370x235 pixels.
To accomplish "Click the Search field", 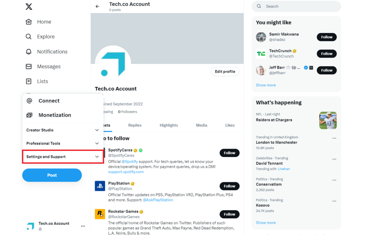I will tap(296, 6).
